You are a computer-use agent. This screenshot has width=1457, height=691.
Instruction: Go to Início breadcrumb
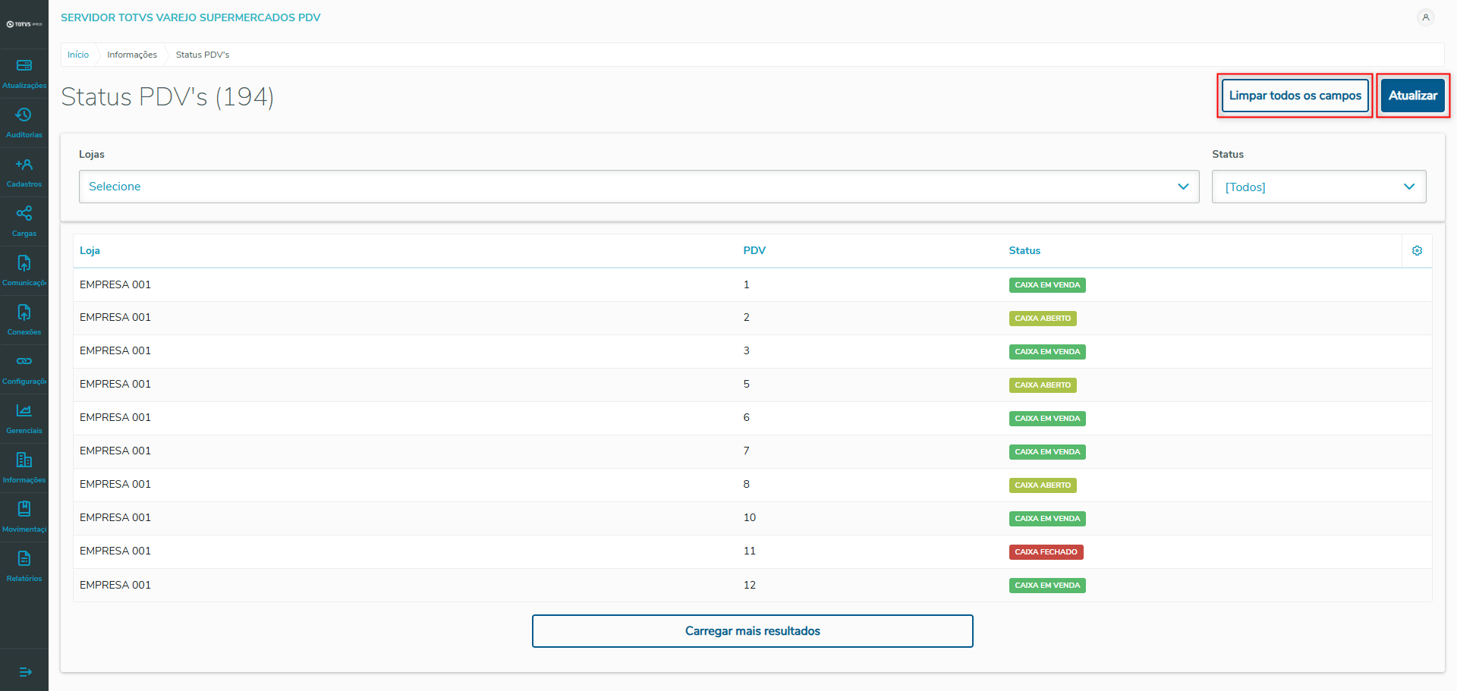78,55
